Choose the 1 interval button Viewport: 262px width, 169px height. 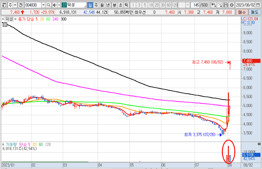pyautogui.click(x=133, y=5)
